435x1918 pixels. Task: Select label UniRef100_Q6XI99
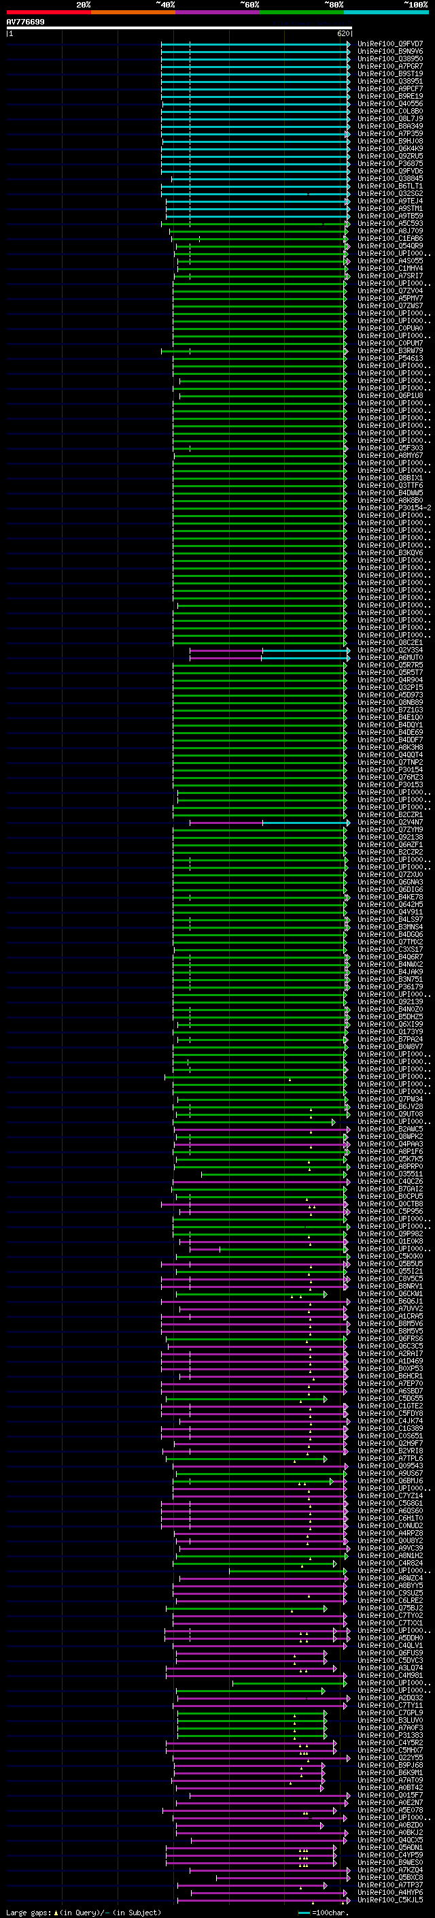[389, 1024]
